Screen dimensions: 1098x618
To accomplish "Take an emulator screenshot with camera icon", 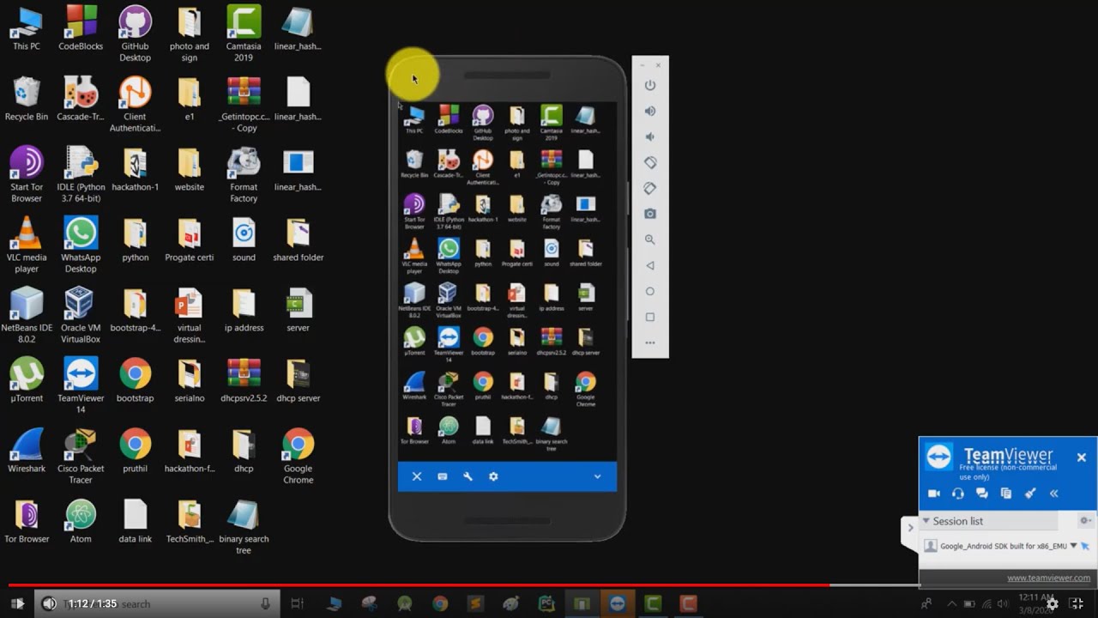I will (x=650, y=214).
